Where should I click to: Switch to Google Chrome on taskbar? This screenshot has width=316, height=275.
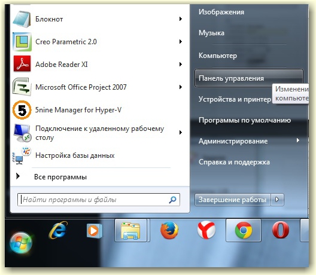coord(244,231)
